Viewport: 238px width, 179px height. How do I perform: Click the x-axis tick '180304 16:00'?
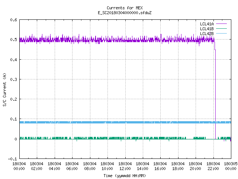[x=160, y=166]
